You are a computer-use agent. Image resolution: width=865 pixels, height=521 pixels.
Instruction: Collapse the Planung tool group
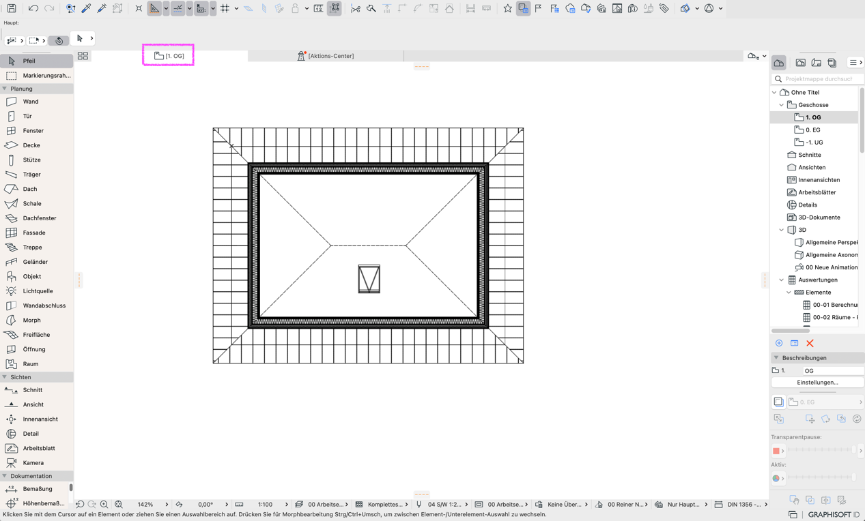(x=5, y=89)
